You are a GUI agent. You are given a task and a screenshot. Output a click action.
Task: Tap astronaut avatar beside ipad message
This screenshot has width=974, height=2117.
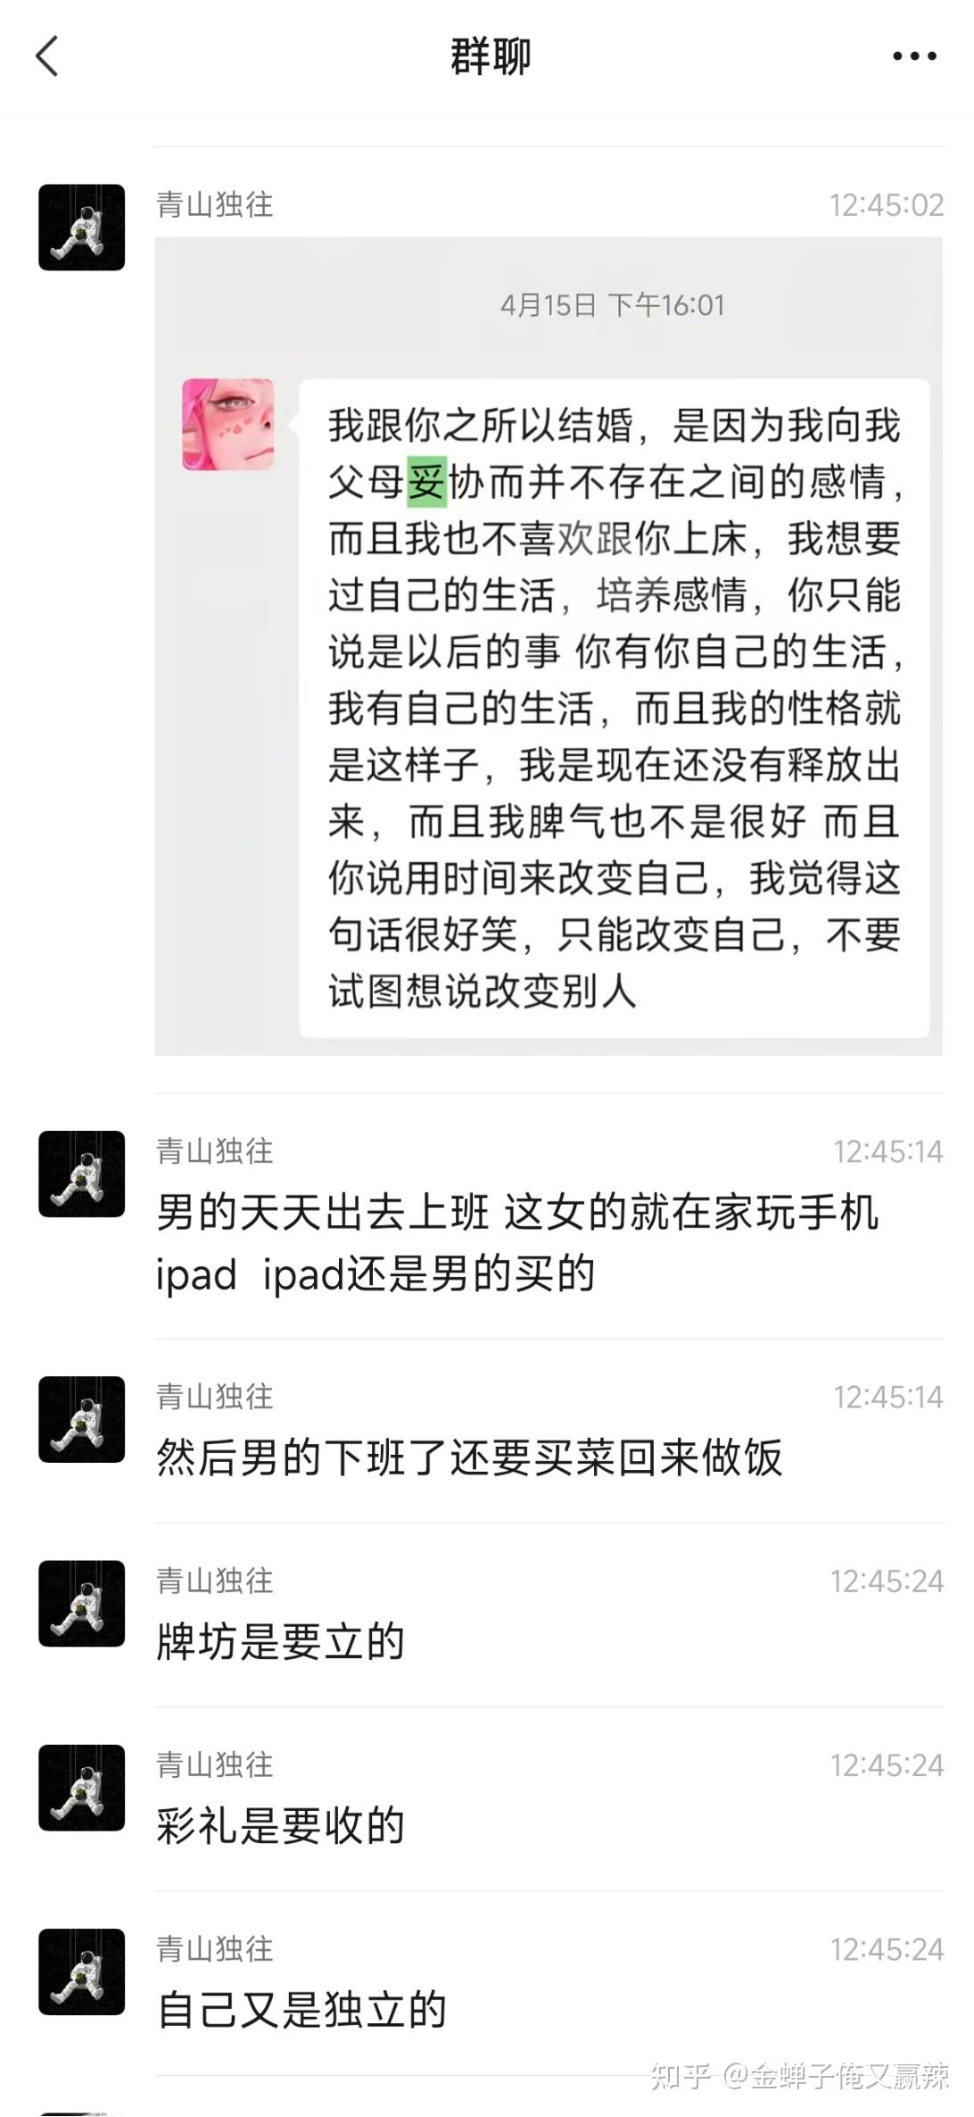pyautogui.click(x=81, y=1174)
